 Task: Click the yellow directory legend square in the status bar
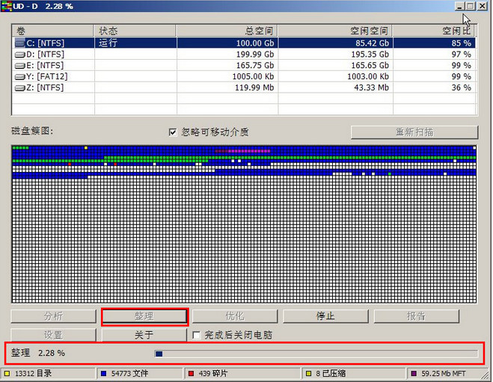[x=7, y=373]
